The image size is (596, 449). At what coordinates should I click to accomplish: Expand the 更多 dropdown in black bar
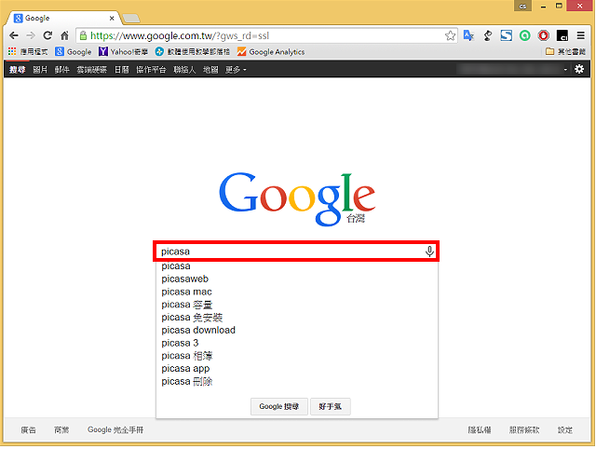(x=236, y=70)
